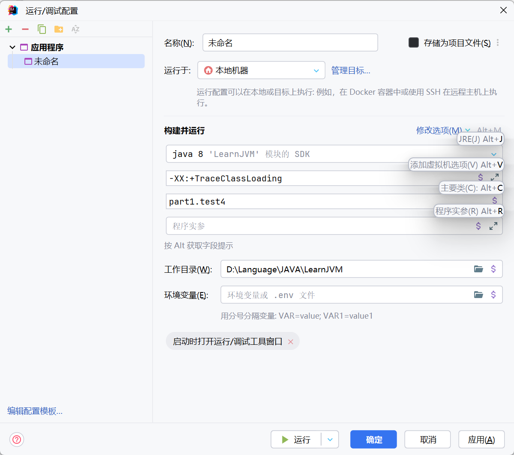The height and width of the screenshot is (455, 514).
Task: Add a new run configuration
Action: (9, 29)
